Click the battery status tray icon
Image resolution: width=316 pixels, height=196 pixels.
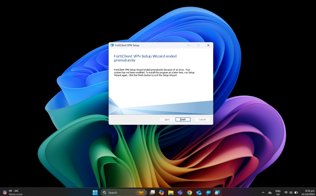pos(296,193)
